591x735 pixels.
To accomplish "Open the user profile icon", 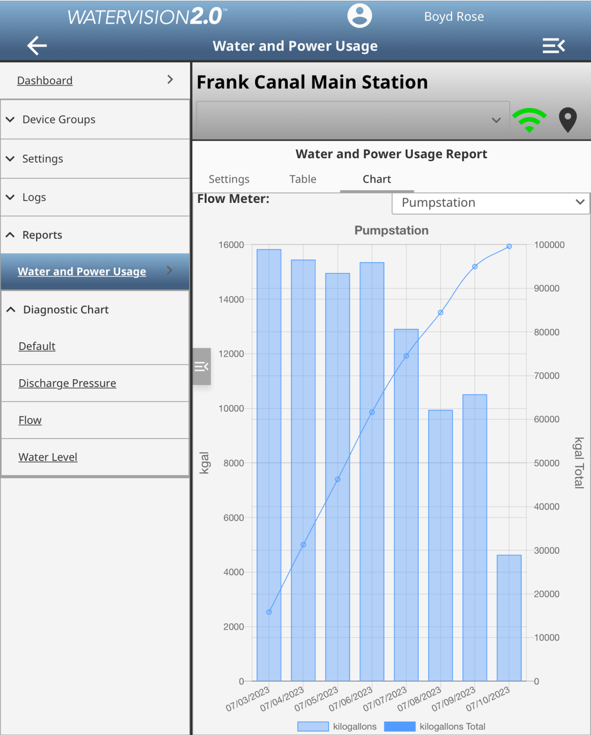I will 359,16.
